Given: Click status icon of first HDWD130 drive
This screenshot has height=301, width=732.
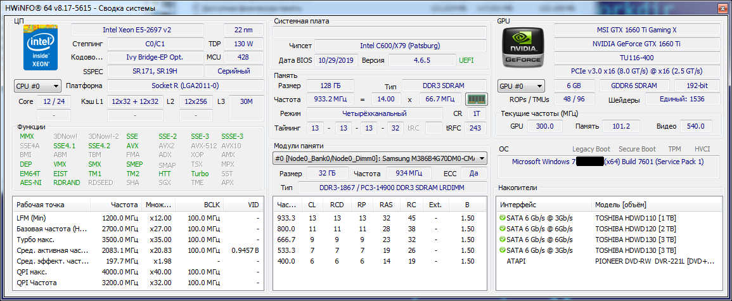Looking at the screenshot, I should [x=503, y=240].
